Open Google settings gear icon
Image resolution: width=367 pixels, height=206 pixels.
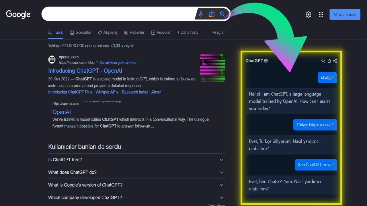click(309, 15)
